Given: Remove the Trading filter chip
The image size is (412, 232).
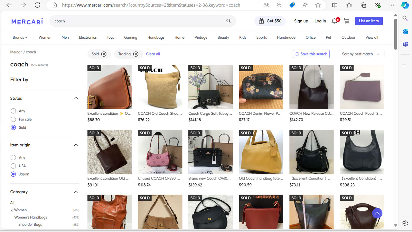Looking at the screenshot, I should (x=136, y=54).
